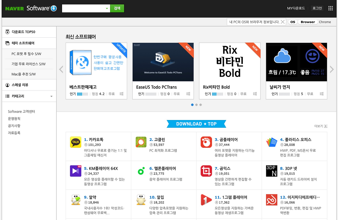Click 베스트판매재고 popularity bar

(82, 94)
